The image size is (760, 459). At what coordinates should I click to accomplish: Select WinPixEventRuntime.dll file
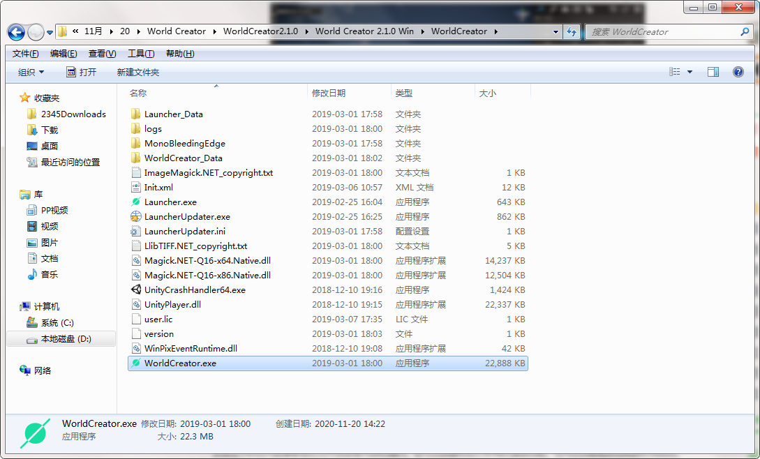tap(191, 349)
